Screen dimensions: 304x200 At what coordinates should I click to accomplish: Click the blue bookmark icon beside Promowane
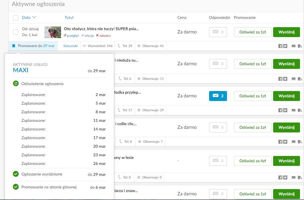(x=14, y=46)
